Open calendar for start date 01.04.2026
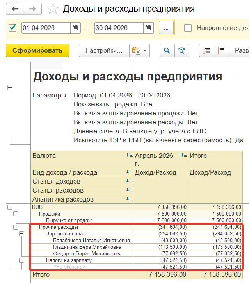The height and width of the screenshot is (283, 249). [x=75, y=28]
